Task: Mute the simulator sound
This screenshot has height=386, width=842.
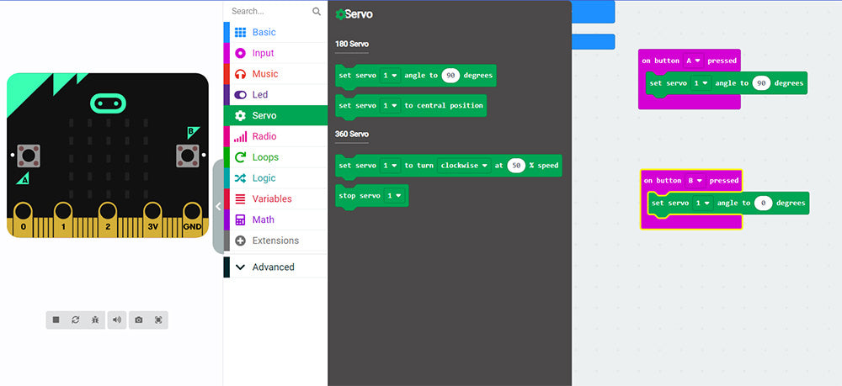Action: point(117,320)
